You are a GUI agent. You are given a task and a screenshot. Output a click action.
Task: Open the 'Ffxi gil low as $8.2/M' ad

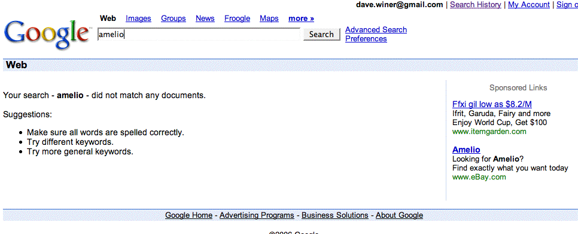[492, 104]
